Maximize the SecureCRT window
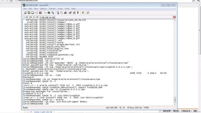201x113 pixels. pyautogui.click(x=168, y=5)
